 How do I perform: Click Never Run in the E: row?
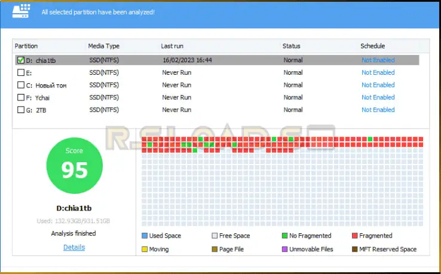177,72
